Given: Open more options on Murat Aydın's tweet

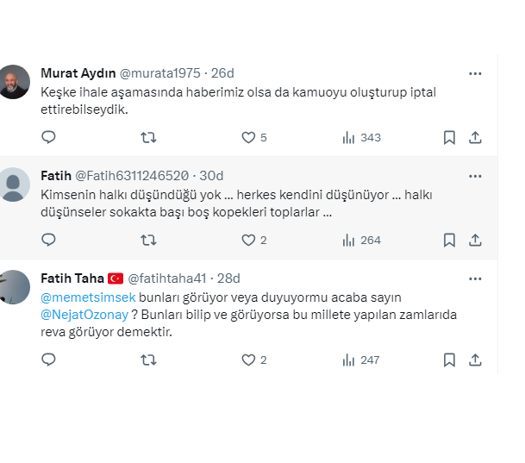Looking at the screenshot, I should pyautogui.click(x=475, y=73).
